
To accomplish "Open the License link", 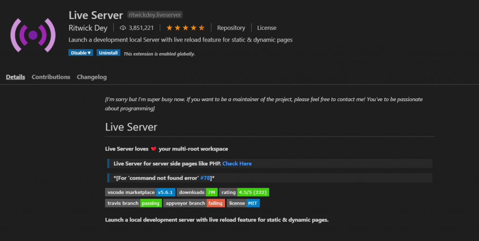I will click(267, 28).
